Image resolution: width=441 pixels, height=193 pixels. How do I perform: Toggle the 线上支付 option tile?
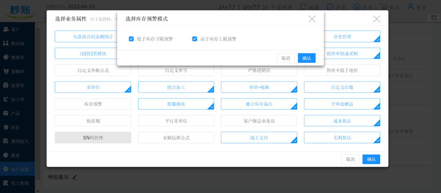coord(259,138)
